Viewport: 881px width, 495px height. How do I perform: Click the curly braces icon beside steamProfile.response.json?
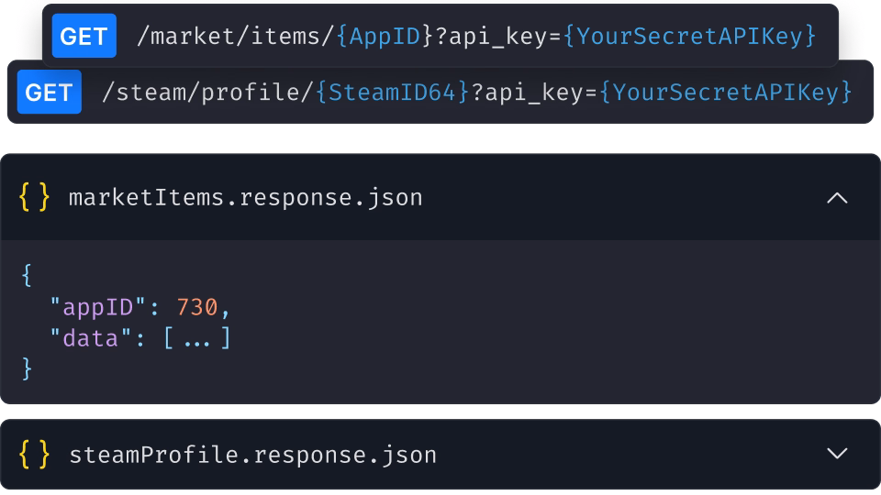pyautogui.click(x=35, y=455)
